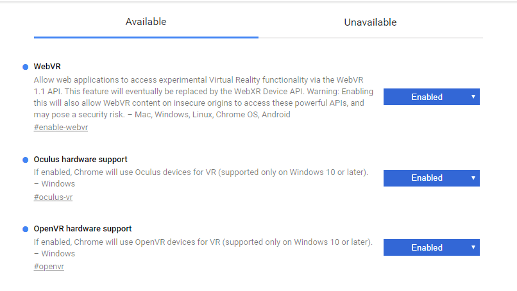The height and width of the screenshot is (291, 517).
Task: Click the arrow on the Oculus dropdown
Action: tap(473, 178)
